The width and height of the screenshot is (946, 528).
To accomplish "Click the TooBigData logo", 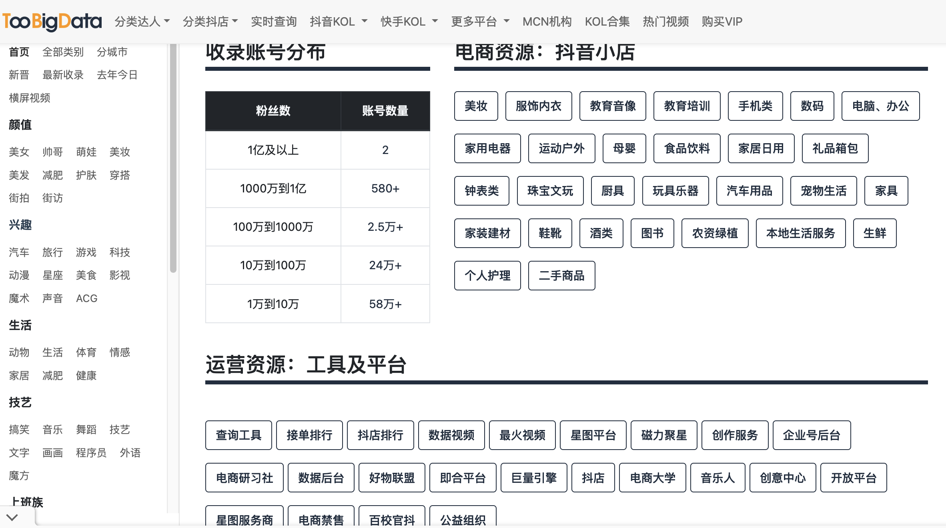I will 52,22.
